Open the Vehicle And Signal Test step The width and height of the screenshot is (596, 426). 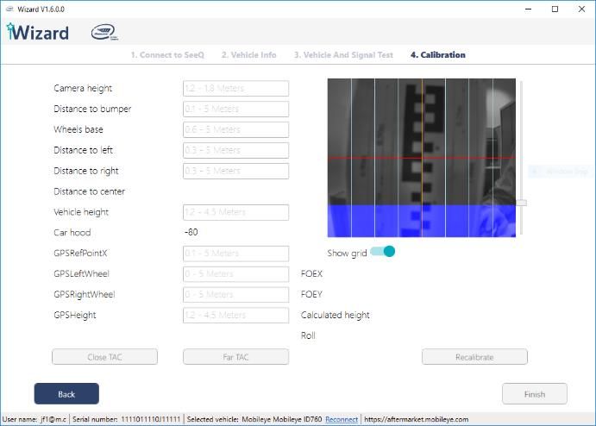pyautogui.click(x=343, y=54)
